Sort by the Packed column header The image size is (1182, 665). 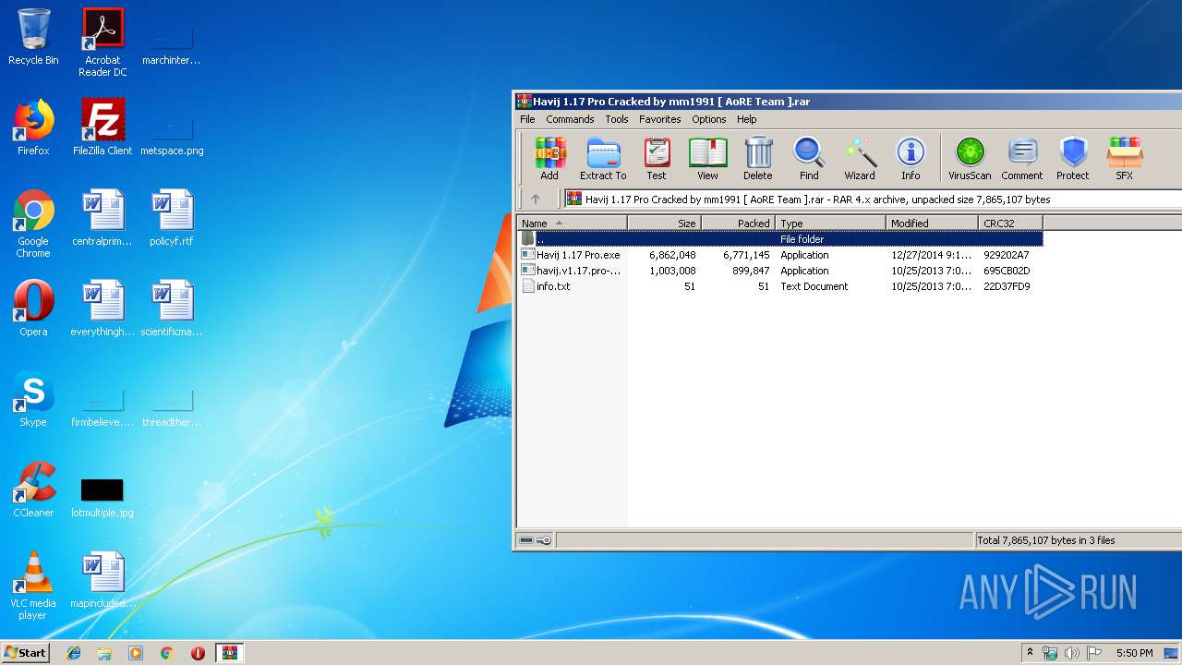[738, 223]
